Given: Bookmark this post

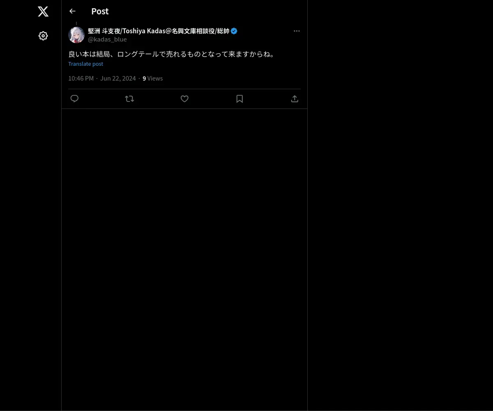Looking at the screenshot, I should pyautogui.click(x=240, y=99).
